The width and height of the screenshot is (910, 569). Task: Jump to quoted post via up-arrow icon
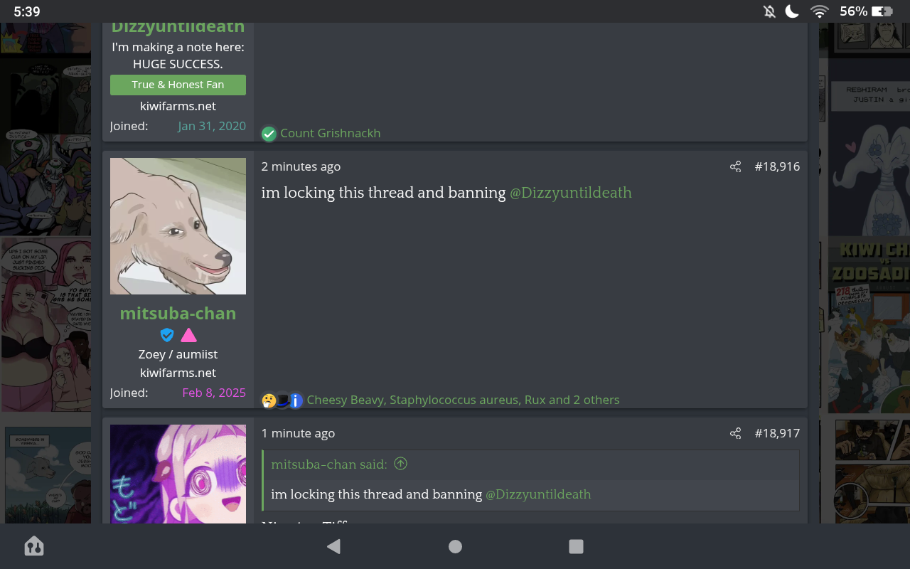pos(401,464)
